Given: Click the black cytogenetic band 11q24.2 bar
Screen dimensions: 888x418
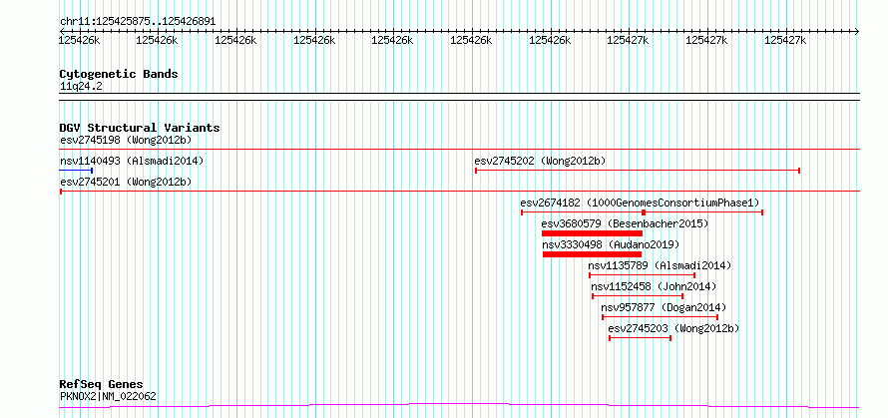Looking at the screenshot, I should 459,97.
